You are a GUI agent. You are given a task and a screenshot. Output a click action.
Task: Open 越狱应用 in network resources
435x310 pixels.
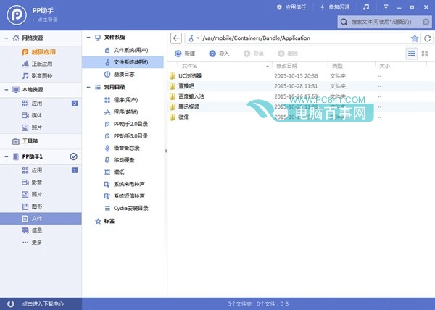43,51
